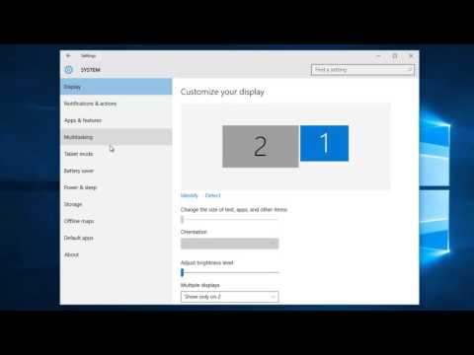
Task: Open Power & sleep settings
Action: [116, 187]
